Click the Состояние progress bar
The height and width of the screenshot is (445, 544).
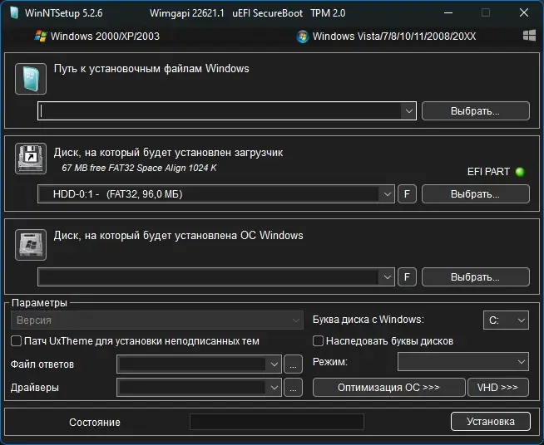277,422
